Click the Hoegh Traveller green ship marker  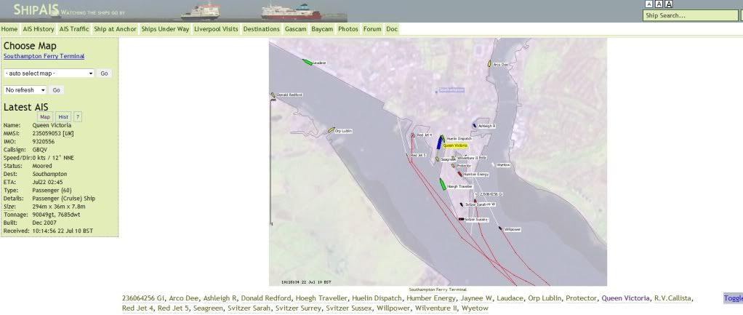point(443,185)
